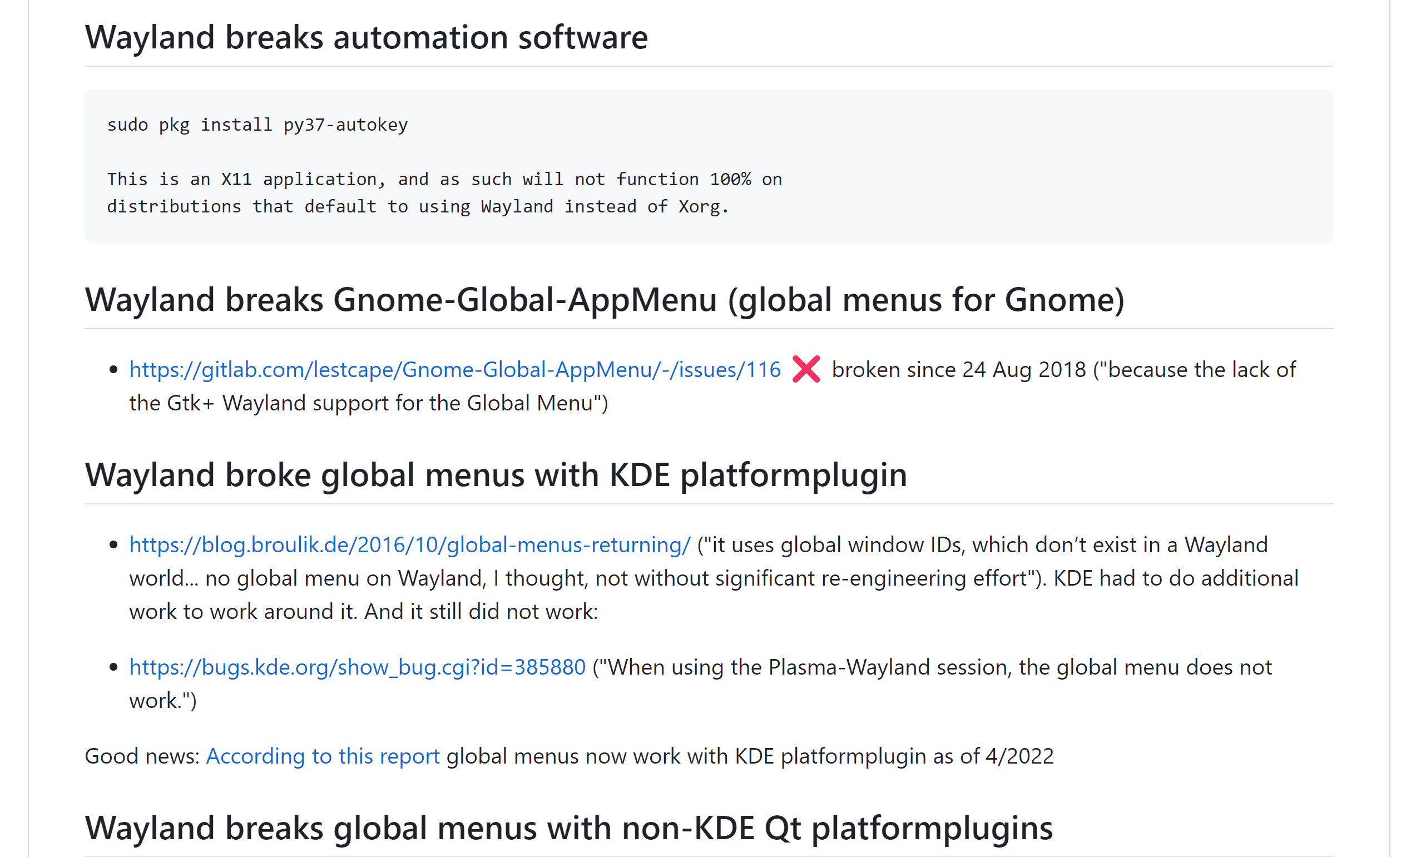Click the Gnome-Global-AppMenu section heading

[x=604, y=300]
